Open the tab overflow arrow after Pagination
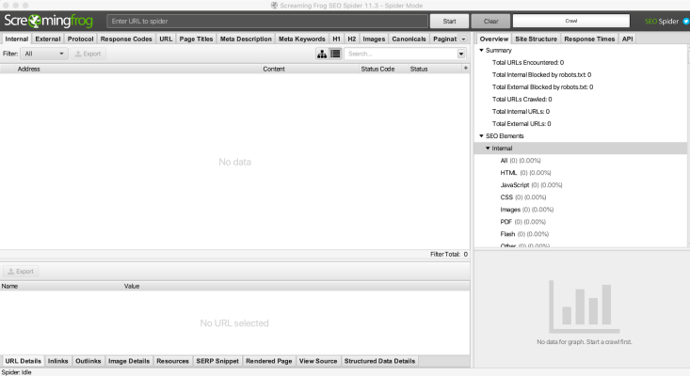The image size is (690, 376). tap(462, 39)
